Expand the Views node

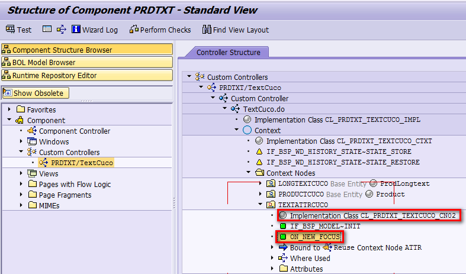21,173
